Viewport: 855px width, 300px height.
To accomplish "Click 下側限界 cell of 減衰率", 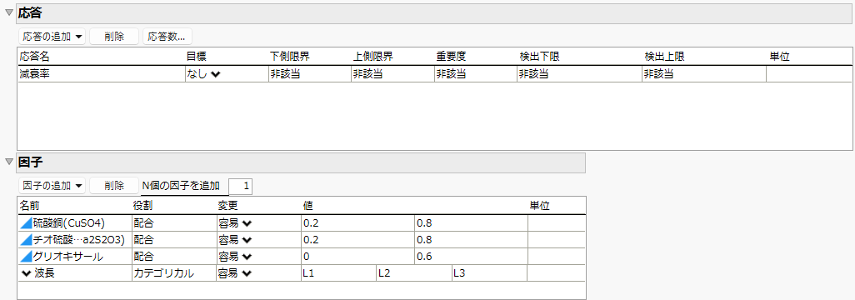I will click(x=309, y=75).
